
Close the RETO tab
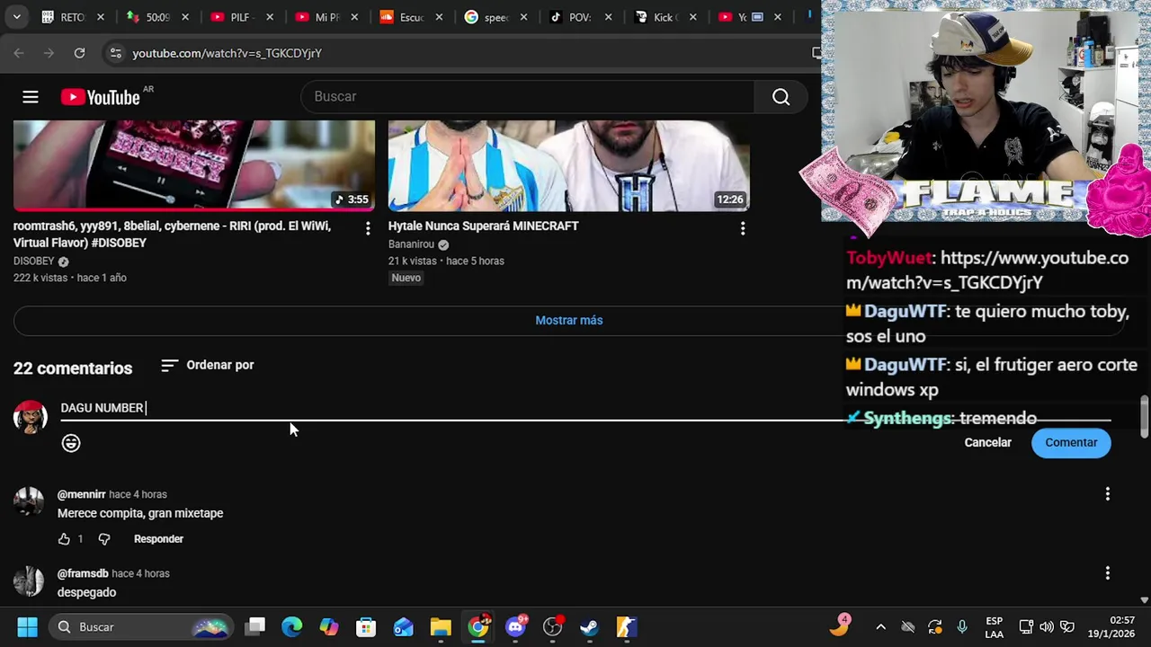[x=100, y=17]
